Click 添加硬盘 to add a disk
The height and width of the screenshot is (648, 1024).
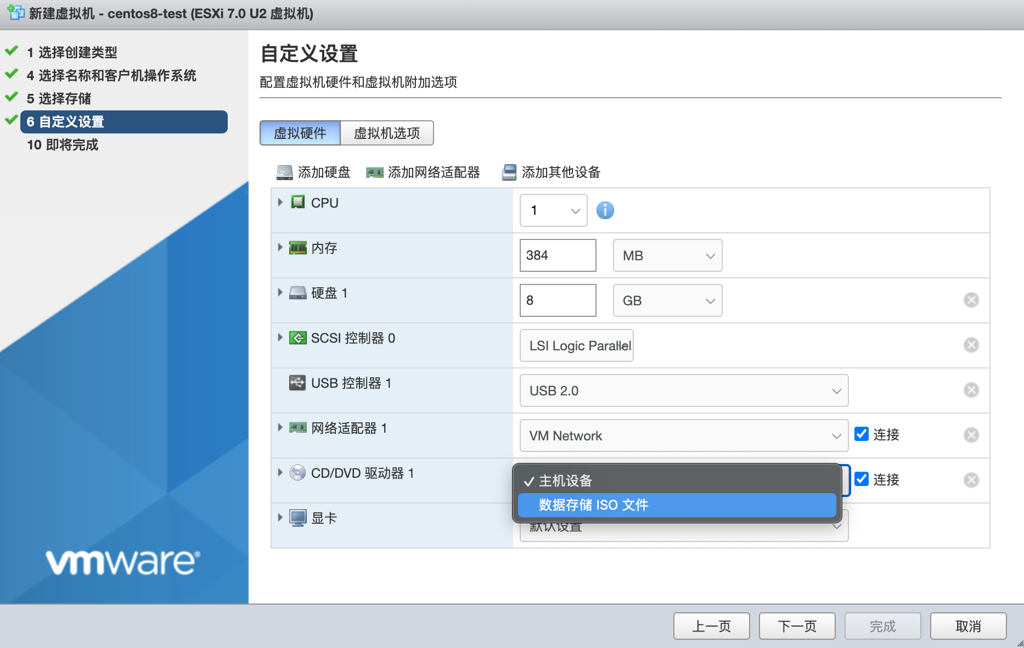[x=324, y=172]
